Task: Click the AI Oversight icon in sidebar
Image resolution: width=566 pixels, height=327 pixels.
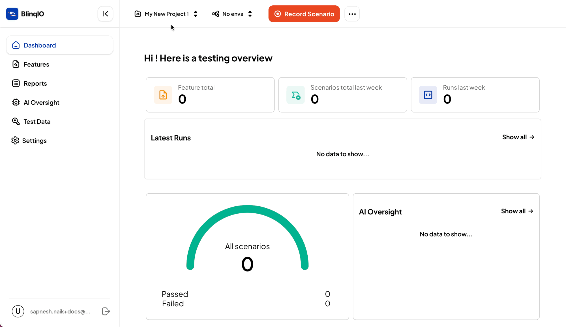Action: click(x=16, y=102)
